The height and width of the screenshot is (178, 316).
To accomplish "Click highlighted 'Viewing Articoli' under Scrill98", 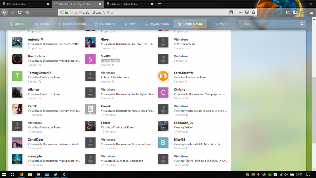I will coord(111,61).
